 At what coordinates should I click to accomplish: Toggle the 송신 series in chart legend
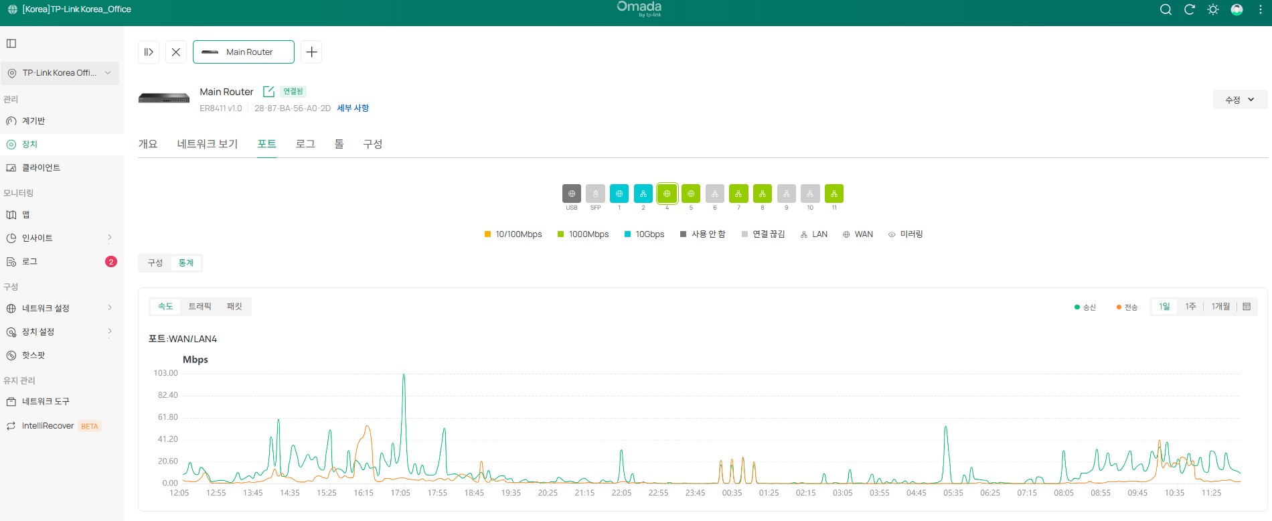pyautogui.click(x=1085, y=307)
